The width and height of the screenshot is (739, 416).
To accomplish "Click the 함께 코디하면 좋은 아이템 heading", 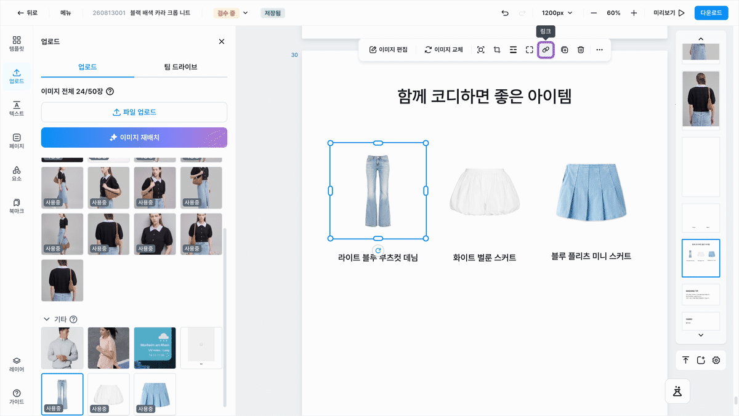I will coord(485,96).
